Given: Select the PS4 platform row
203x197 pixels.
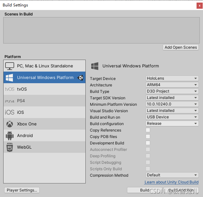Looking at the screenshot, I should coord(44,101).
